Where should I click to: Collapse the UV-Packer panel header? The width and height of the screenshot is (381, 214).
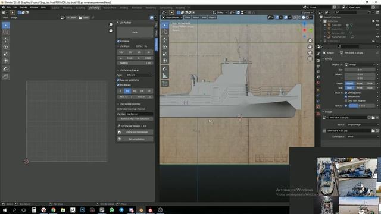124,23
